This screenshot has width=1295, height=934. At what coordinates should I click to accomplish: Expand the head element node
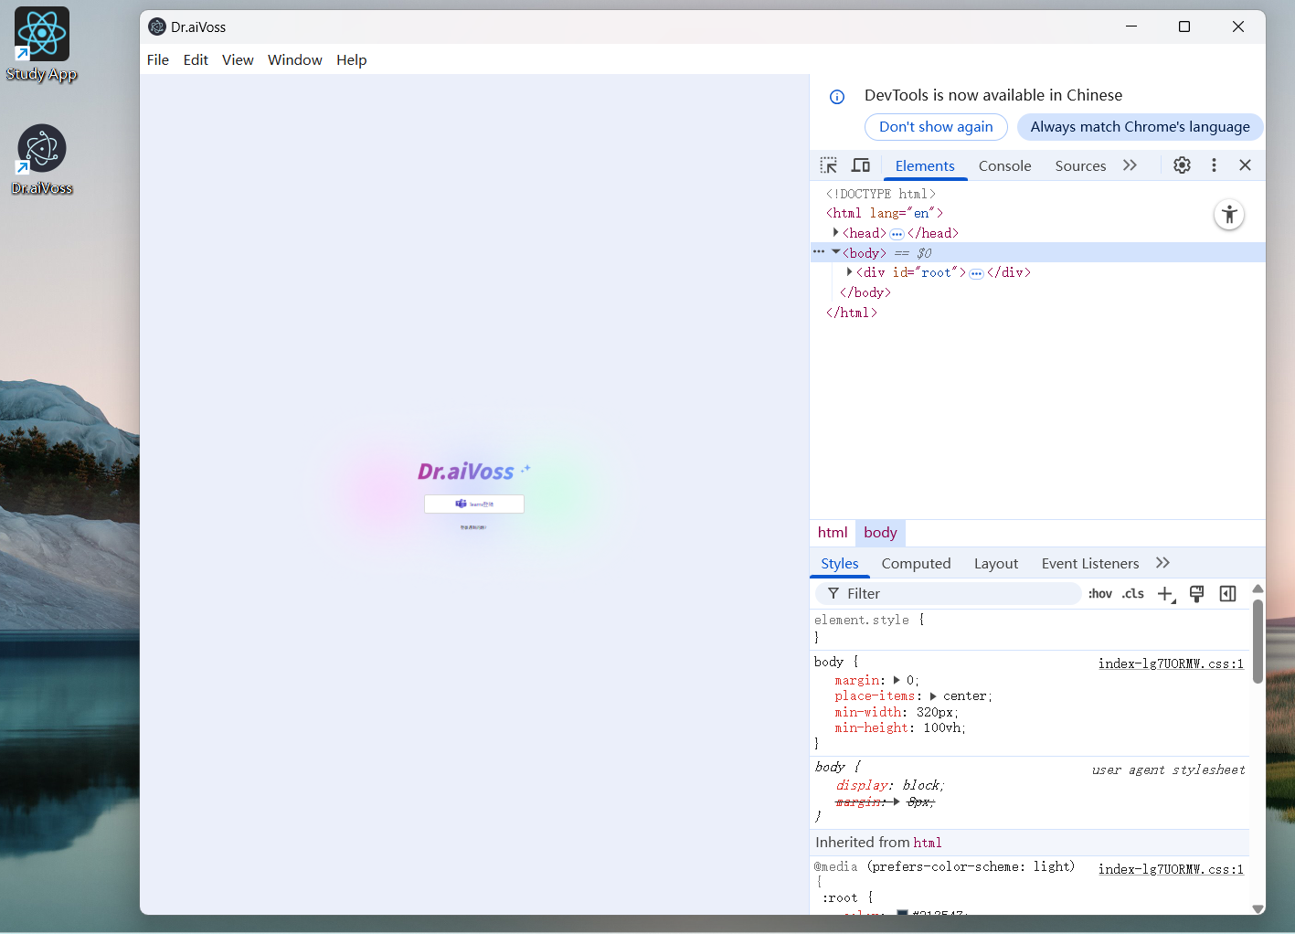click(x=835, y=233)
